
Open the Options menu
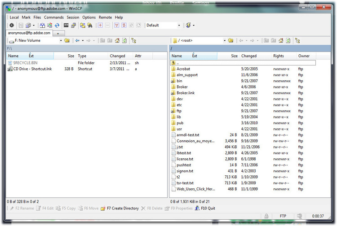pyautogui.click(x=89, y=17)
